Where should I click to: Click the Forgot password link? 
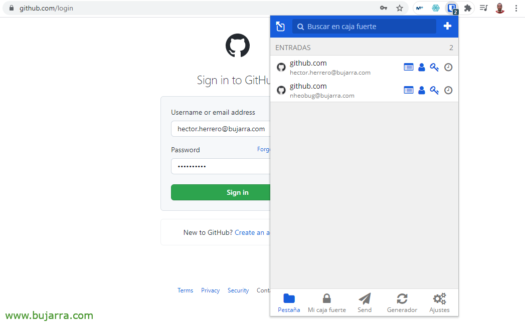pyautogui.click(x=264, y=149)
